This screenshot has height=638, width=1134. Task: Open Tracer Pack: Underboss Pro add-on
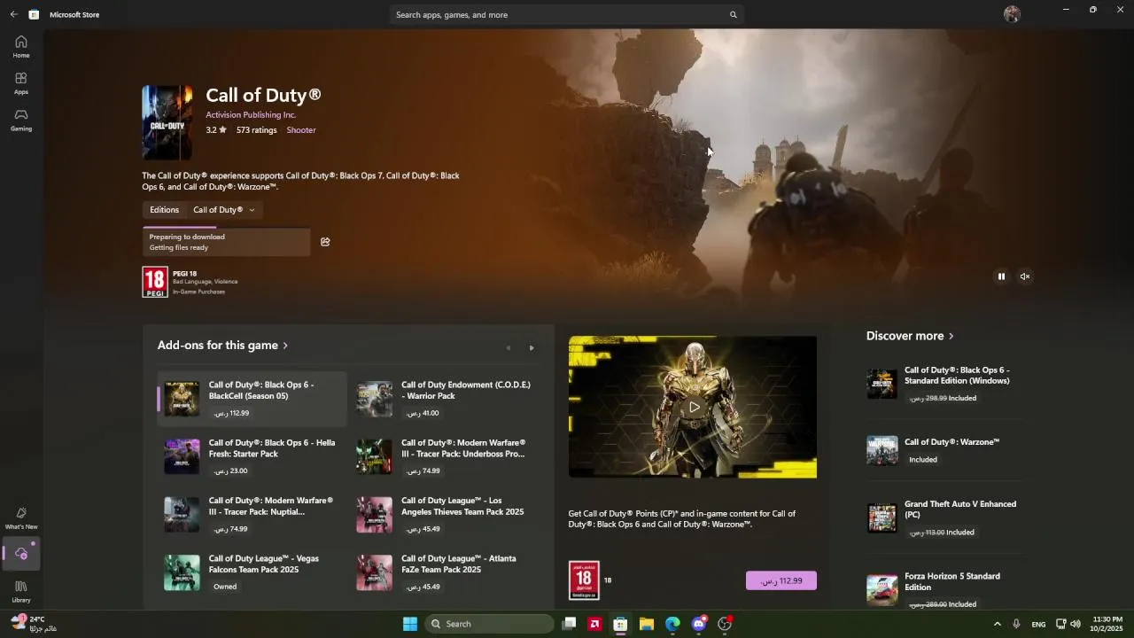pos(445,456)
